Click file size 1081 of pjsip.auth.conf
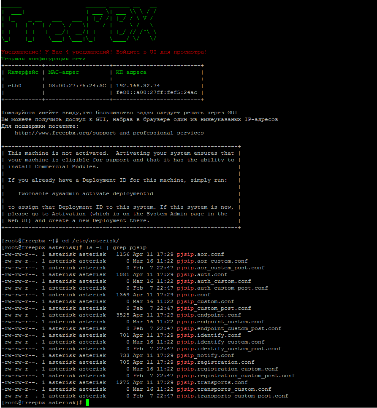The width and height of the screenshot is (377, 408). [x=123, y=275]
